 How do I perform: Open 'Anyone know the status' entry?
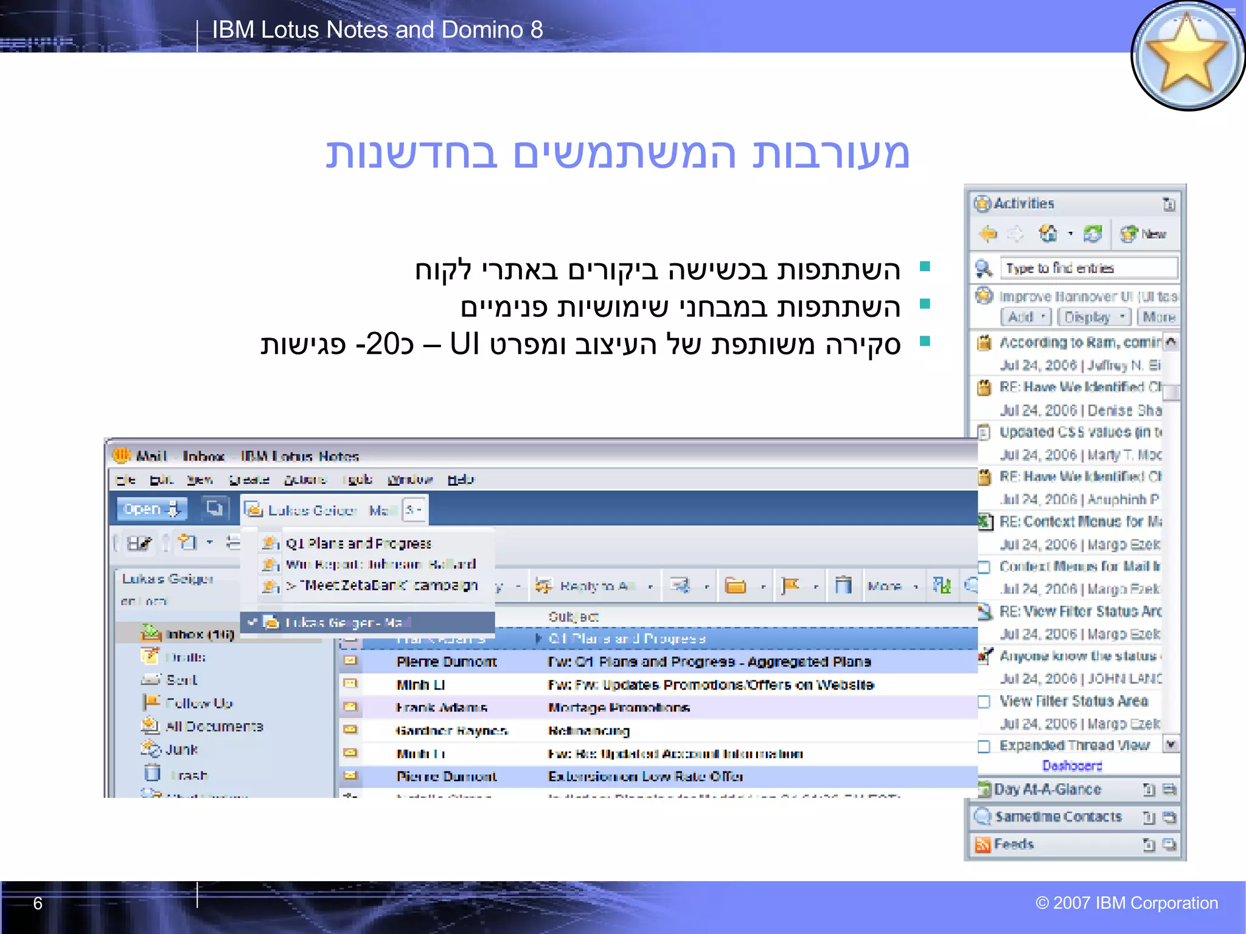click(1081, 656)
